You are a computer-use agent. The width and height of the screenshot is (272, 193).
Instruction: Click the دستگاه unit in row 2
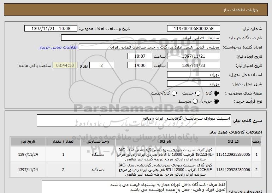pos(98,170)
